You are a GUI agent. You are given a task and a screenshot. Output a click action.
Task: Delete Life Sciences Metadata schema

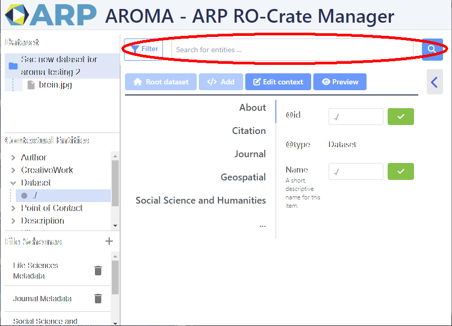tap(98, 271)
